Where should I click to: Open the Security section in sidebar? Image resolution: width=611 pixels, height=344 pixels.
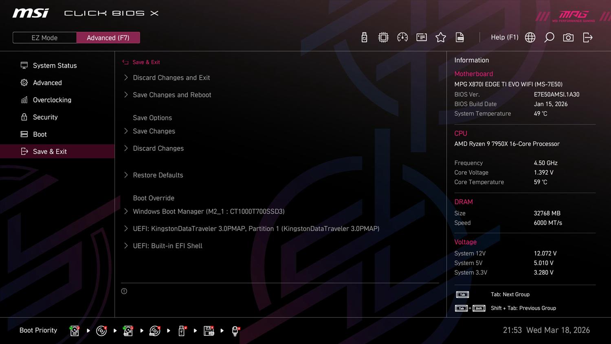coord(45,117)
